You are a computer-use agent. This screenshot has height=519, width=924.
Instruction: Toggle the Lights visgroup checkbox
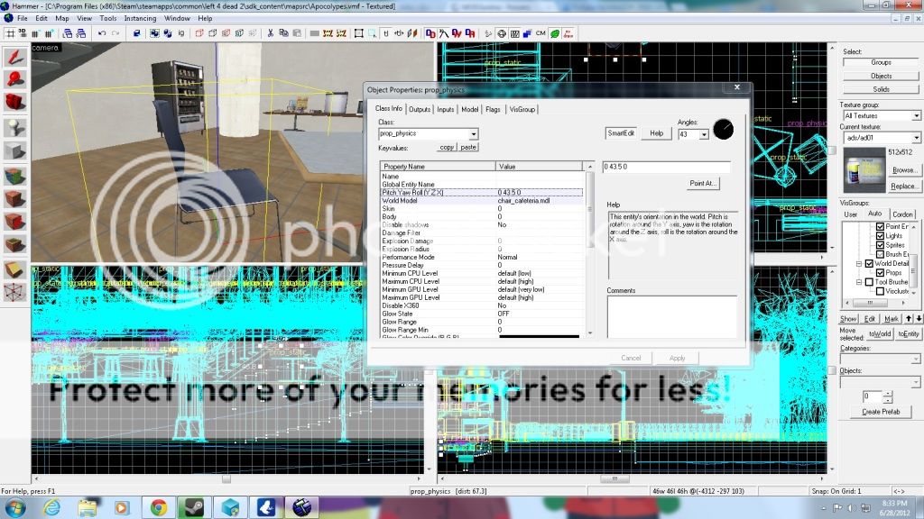[881, 235]
